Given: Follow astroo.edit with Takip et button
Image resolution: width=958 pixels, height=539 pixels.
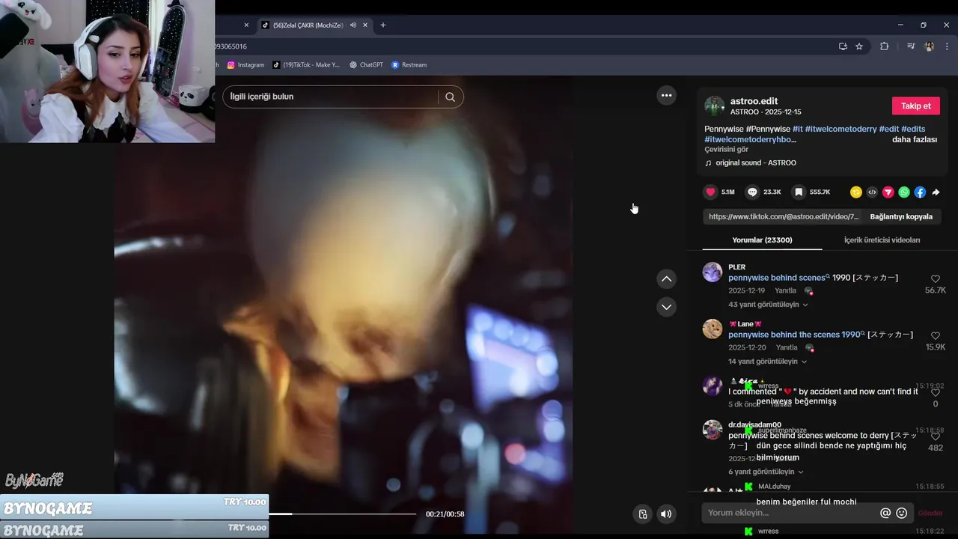Looking at the screenshot, I should [x=915, y=106].
